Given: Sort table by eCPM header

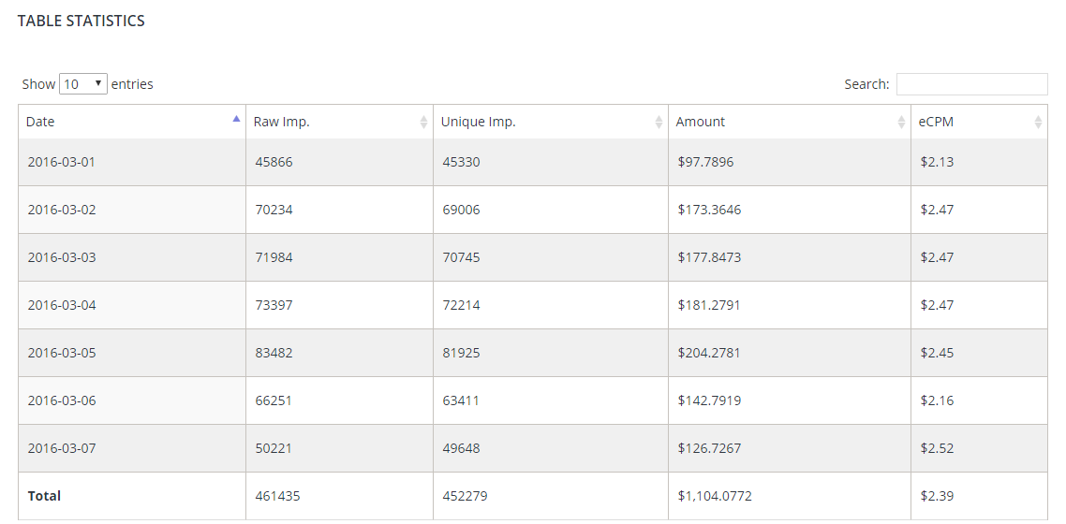Looking at the screenshot, I should 936,122.
